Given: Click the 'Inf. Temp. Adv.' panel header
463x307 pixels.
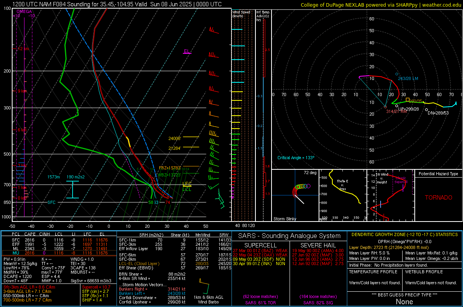Looking at the screenshot, I should [x=263, y=16].
